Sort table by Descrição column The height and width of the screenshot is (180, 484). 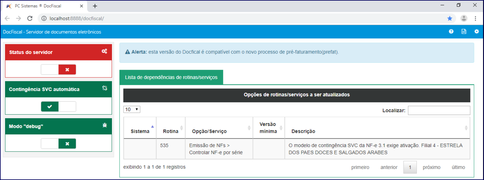pyautogui.click(x=377, y=128)
